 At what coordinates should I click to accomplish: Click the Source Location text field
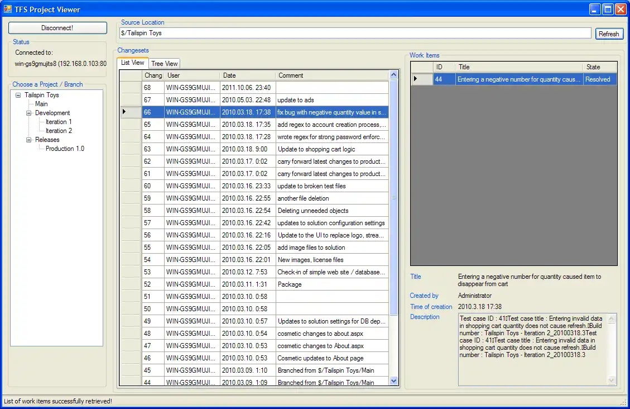coord(355,33)
